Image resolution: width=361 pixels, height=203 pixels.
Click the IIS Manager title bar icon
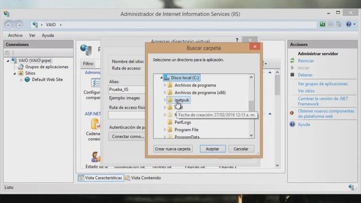[x=6, y=14]
